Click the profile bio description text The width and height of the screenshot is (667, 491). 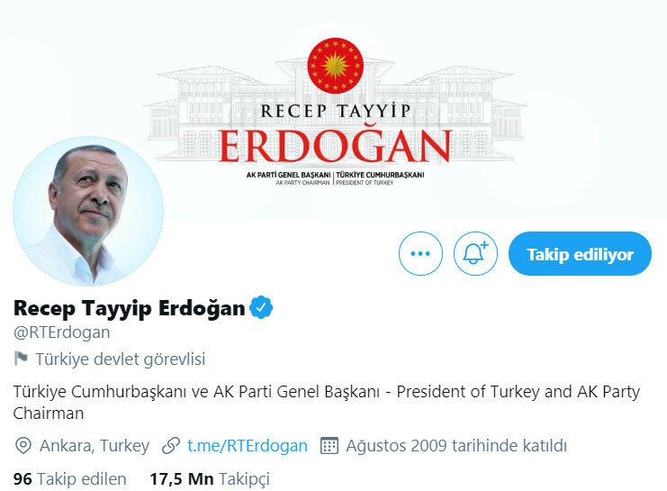click(x=326, y=402)
